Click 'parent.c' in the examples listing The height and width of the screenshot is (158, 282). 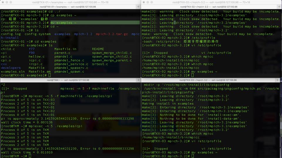(62, 53)
